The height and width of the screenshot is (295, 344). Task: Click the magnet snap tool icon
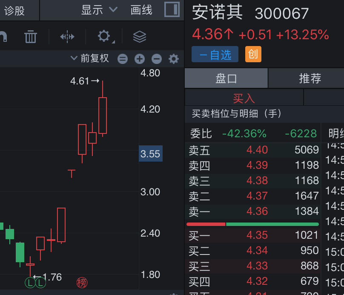click(x=3, y=37)
